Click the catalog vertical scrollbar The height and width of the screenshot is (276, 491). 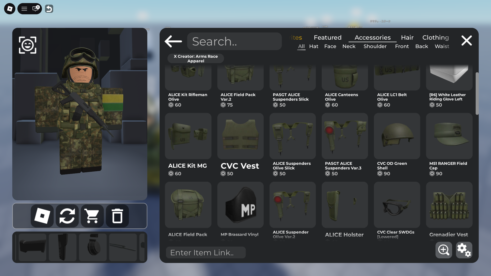tap(477, 94)
